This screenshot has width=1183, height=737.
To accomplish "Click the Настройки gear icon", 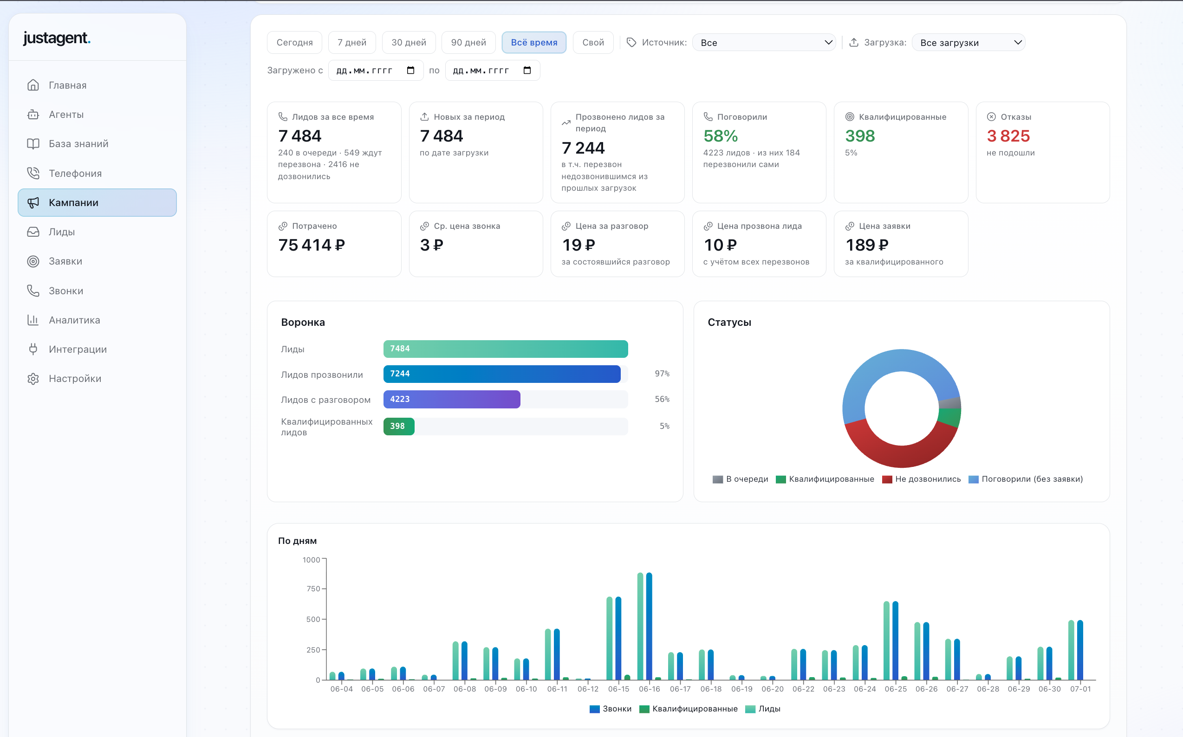I will [x=33, y=379].
